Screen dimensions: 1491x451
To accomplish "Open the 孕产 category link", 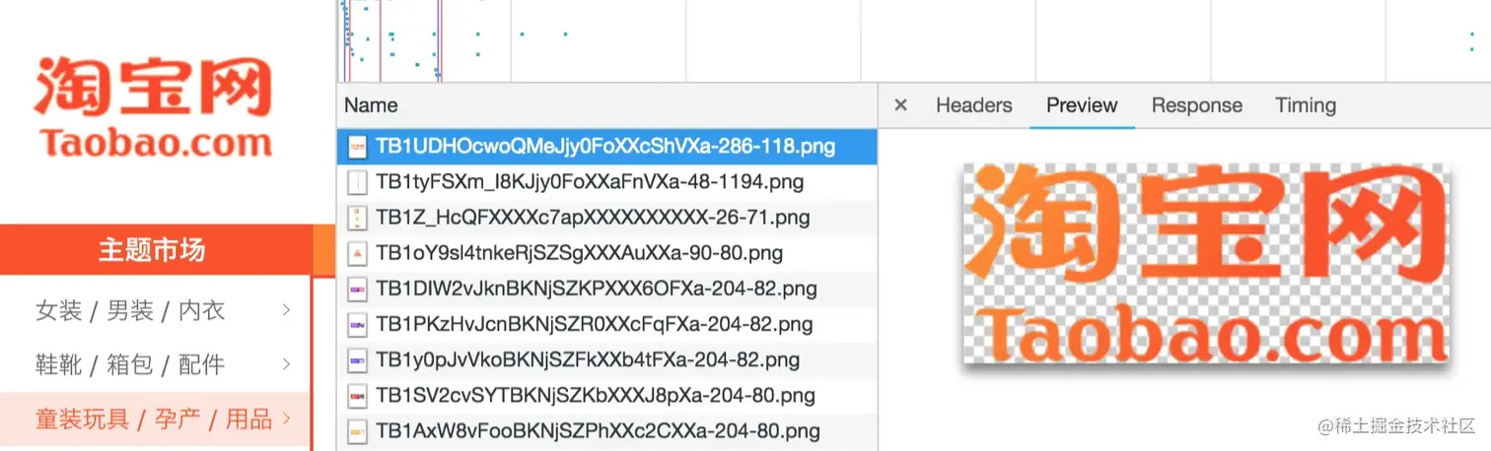I will coord(177,419).
